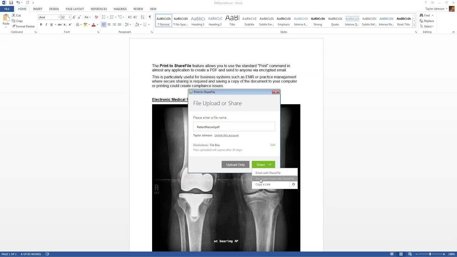Click the Save icon in Quick Access Toolbar
Viewport: 457px width, 257px height.
pyautogui.click(x=11, y=3)
